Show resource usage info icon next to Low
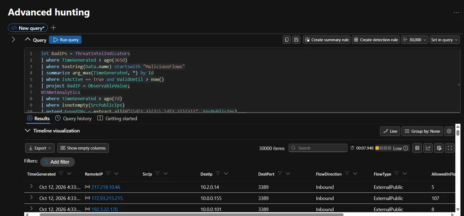This screenshot has width=464, height=216. point(406,148)
